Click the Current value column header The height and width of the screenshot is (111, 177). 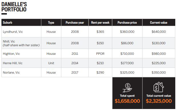tap(159, 23)
